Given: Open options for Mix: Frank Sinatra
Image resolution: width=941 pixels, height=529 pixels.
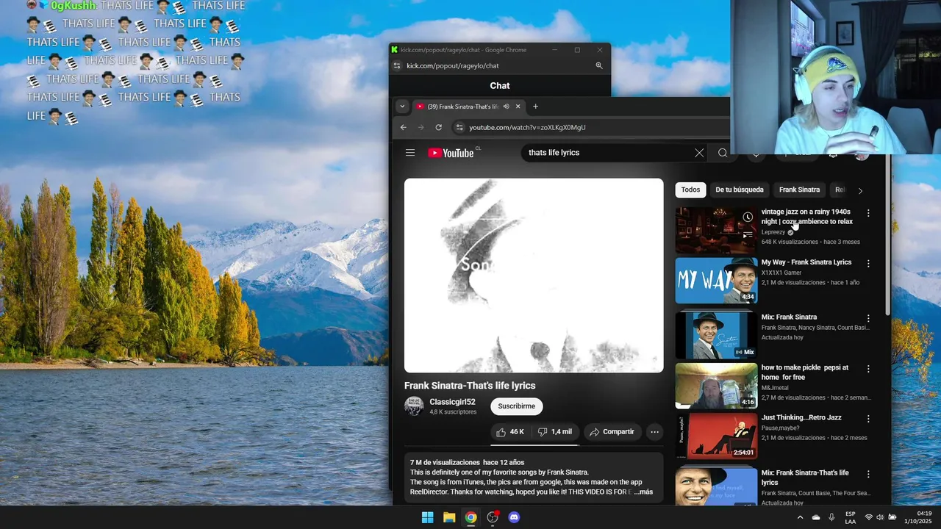Looking at the screenshot, I should coord(868,318).
